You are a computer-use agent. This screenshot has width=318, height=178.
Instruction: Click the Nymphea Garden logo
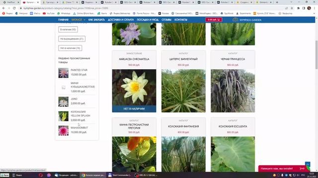246,20
